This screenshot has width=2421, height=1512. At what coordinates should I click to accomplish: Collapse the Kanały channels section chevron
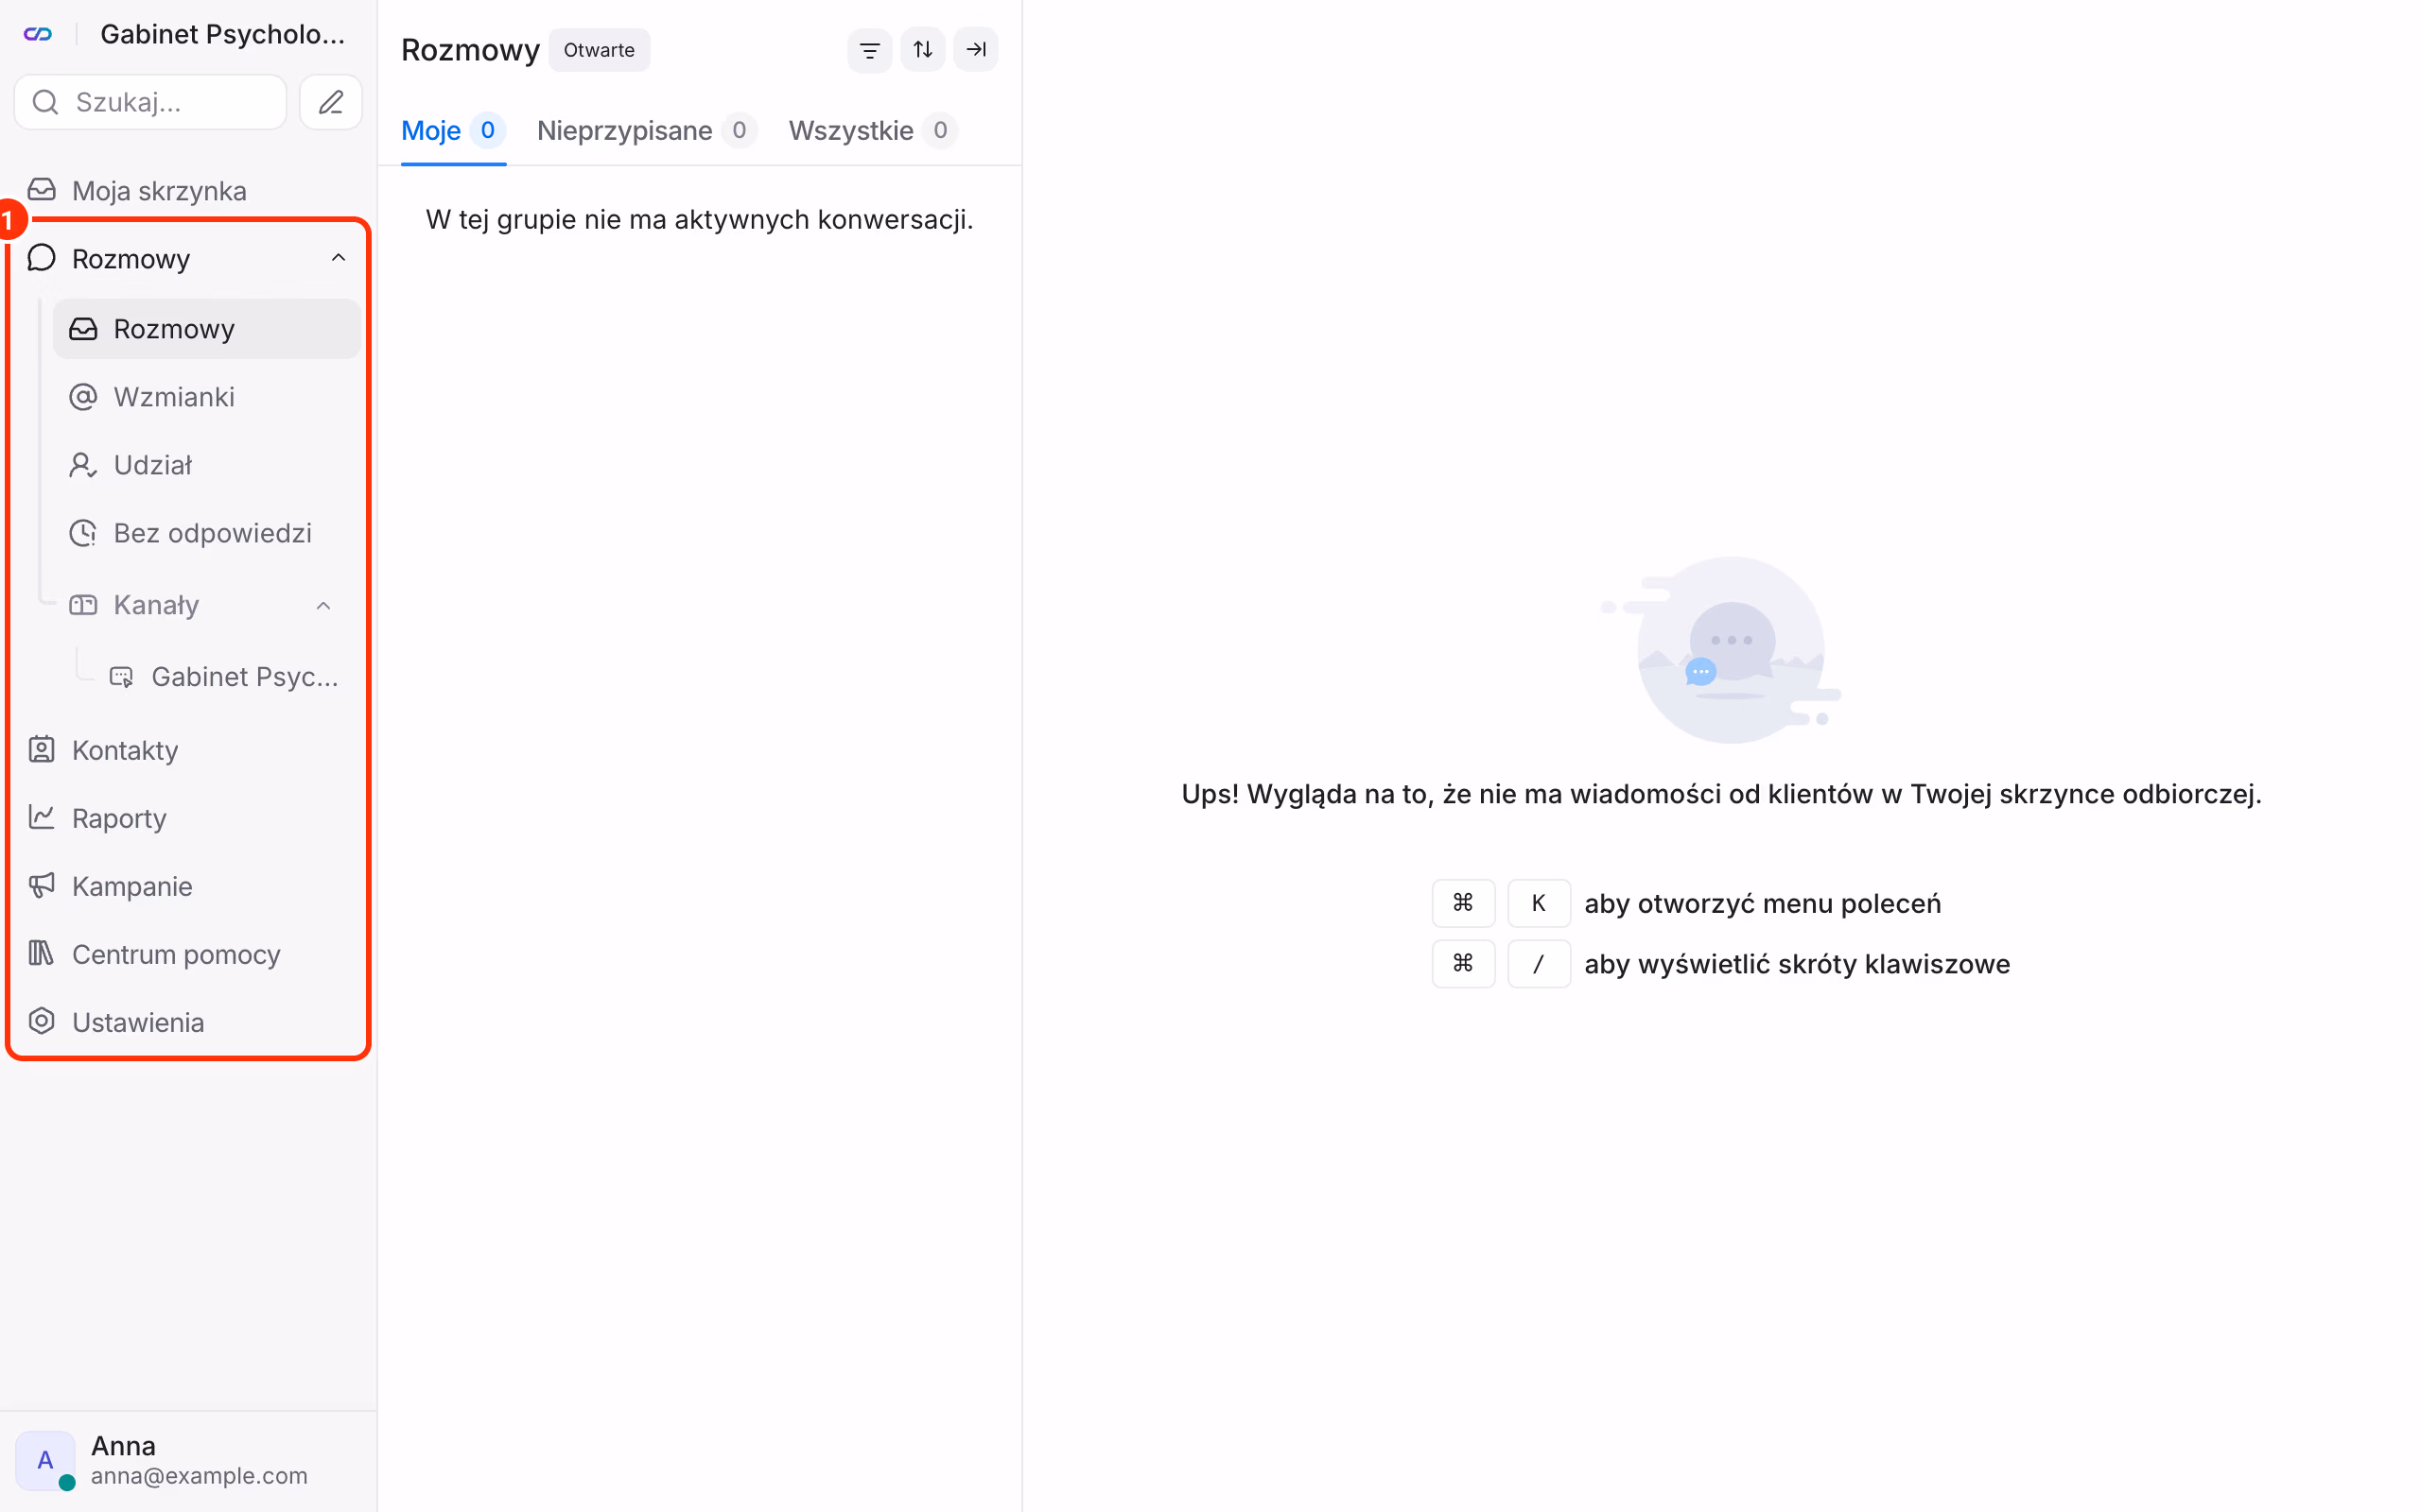click(x=323, y=605)
